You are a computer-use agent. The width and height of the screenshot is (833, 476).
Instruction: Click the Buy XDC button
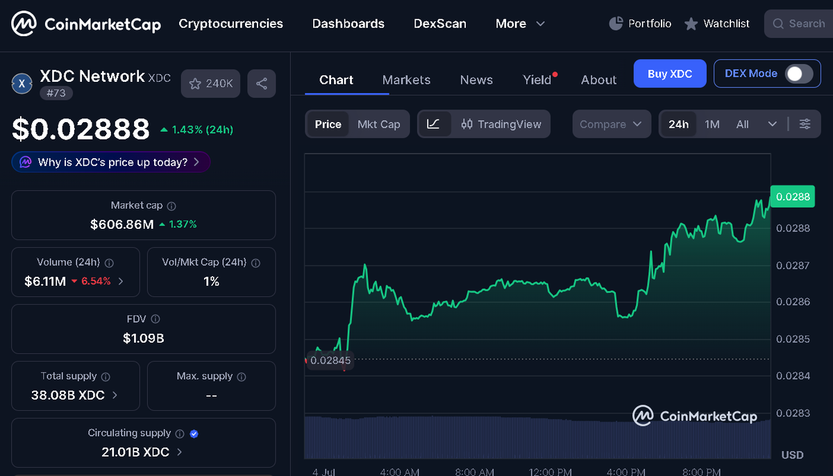click(670, 74)
